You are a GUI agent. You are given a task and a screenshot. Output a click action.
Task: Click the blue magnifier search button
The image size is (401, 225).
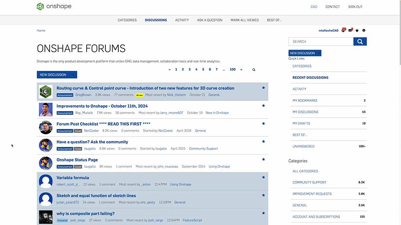pos(360,42)
